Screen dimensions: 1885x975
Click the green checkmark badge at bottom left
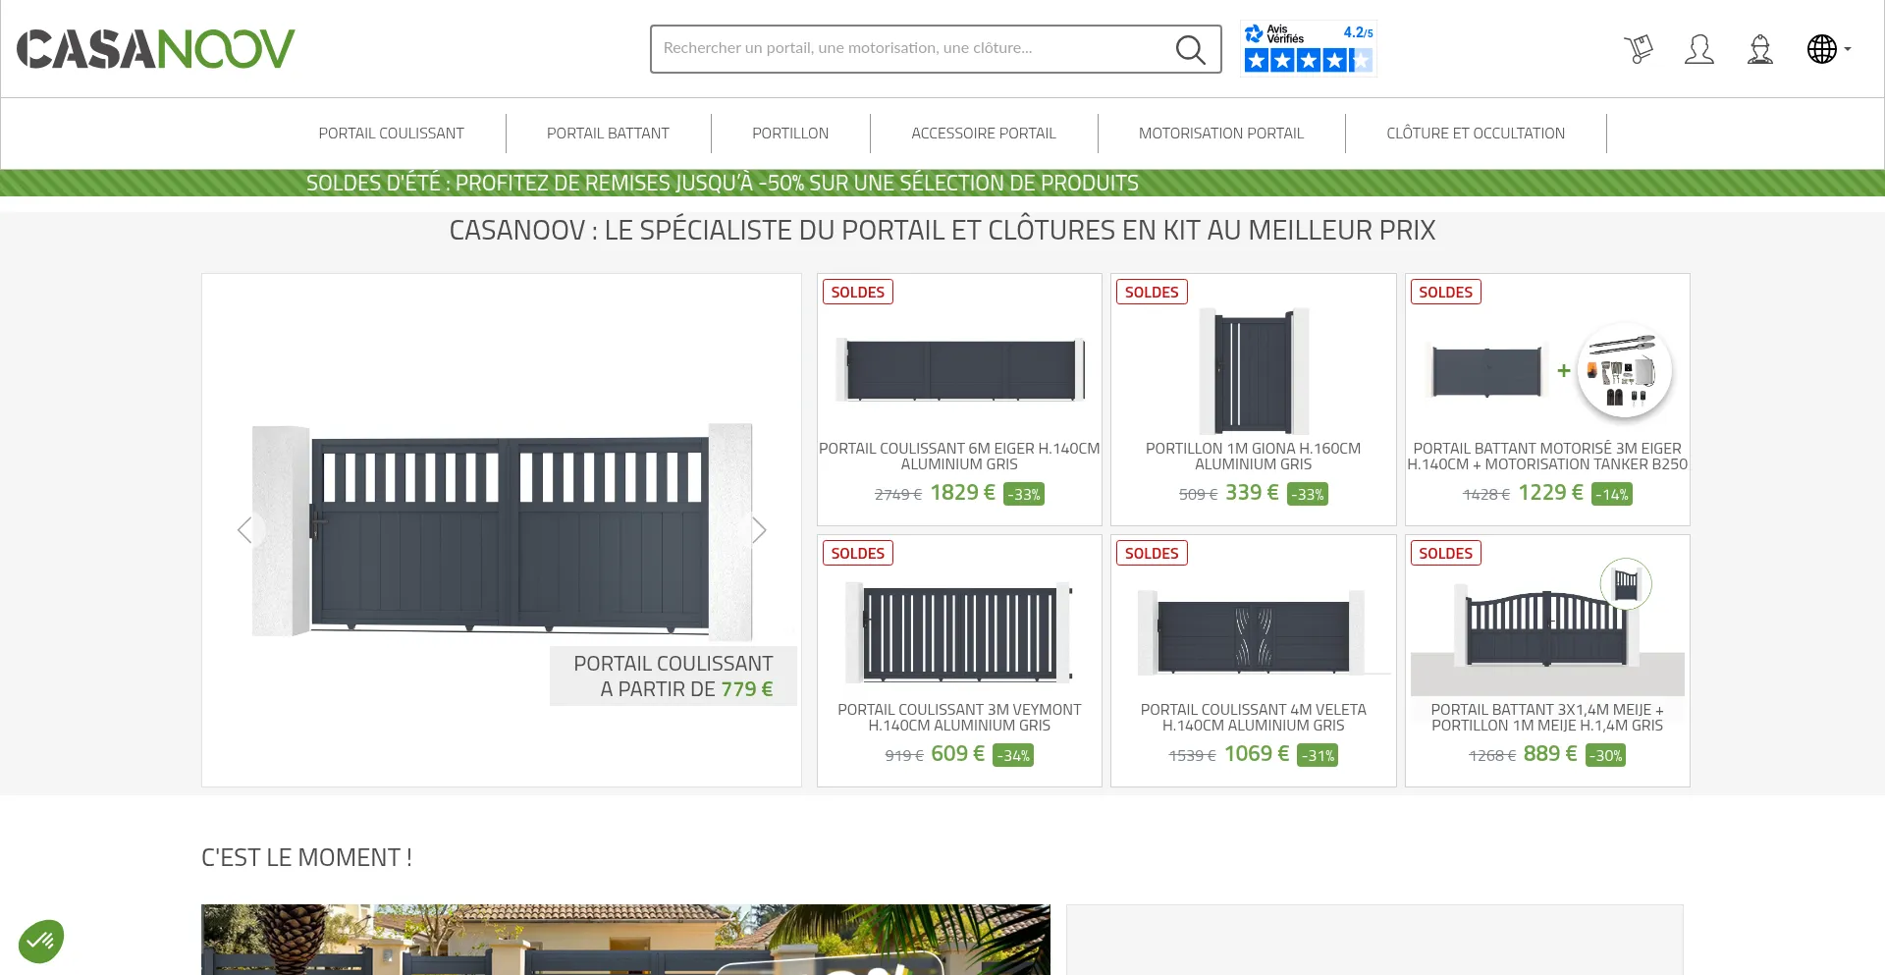[41, 941]
